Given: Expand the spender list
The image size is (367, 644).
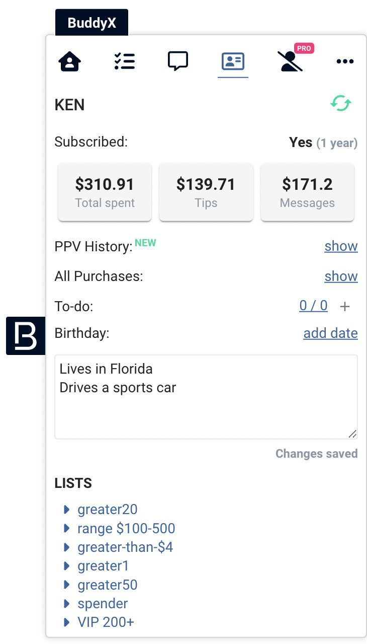Looking at the screenshot, I should click(97, 603).
